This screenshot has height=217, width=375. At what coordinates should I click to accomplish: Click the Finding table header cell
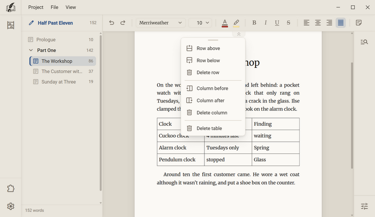click(276, 124)
